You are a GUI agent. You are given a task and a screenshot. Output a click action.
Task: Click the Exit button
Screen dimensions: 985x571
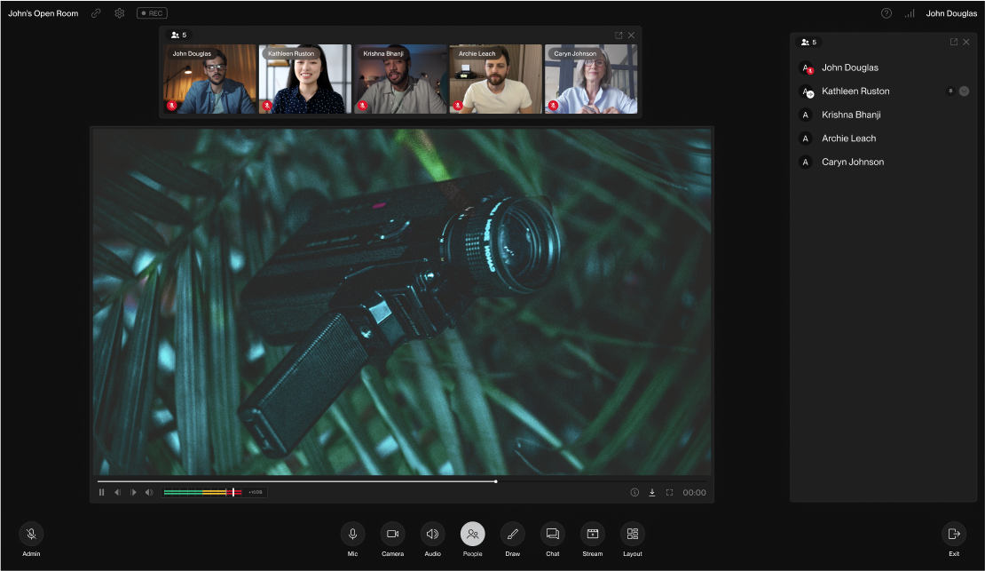point(954,534)
